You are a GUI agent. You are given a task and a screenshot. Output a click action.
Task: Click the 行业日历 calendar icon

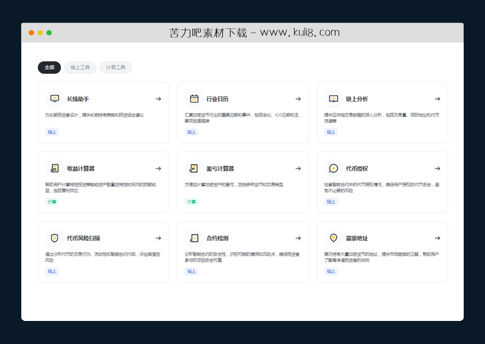click(195, 98)
